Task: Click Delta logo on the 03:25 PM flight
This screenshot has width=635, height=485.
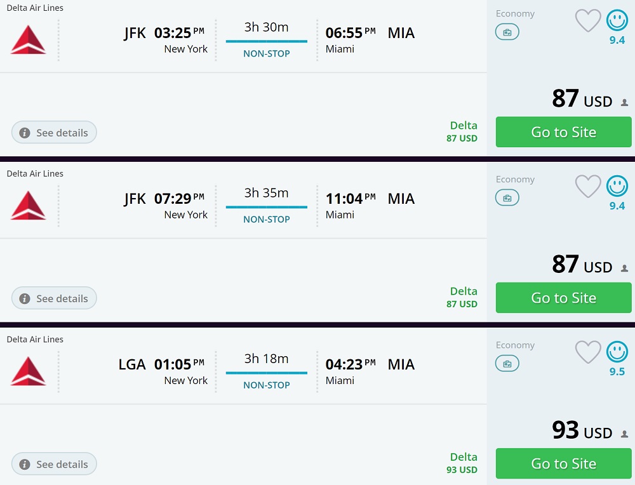Action: click(x=29, y=39)
